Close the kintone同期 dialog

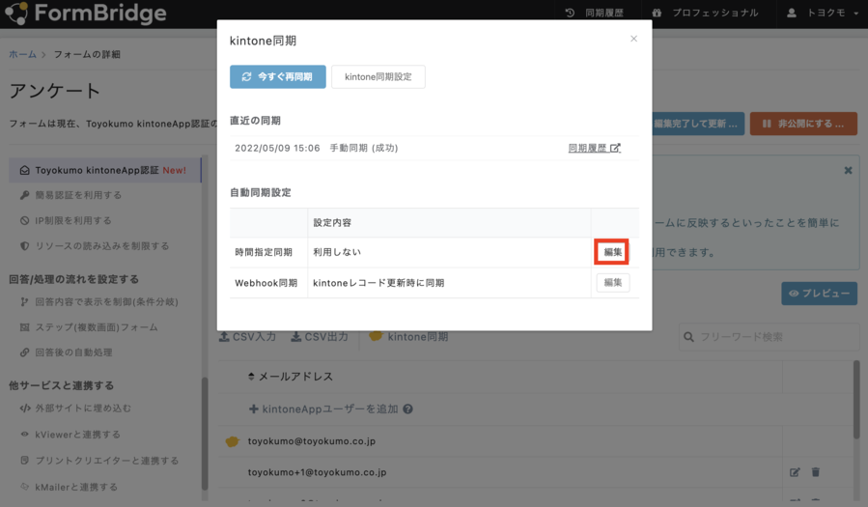coord(633,39)
